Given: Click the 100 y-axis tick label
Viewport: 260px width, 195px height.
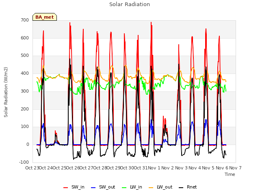Looking at the screenshot, I should [25, 127].
